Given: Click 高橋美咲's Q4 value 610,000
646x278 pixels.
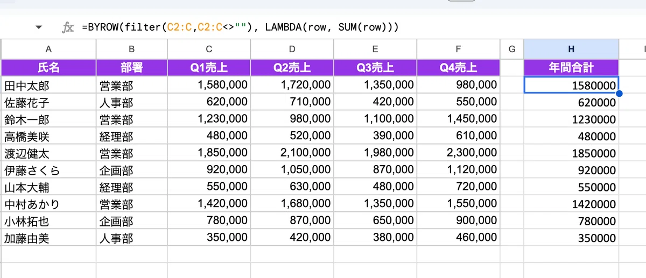Looking at the screenshot, I should (458, 136).
